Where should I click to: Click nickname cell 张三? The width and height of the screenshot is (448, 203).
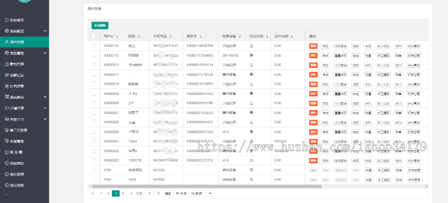132,46
